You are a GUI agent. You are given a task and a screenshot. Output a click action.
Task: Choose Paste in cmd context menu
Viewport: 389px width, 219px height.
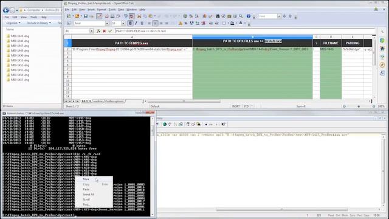click(x=86, y=189)
